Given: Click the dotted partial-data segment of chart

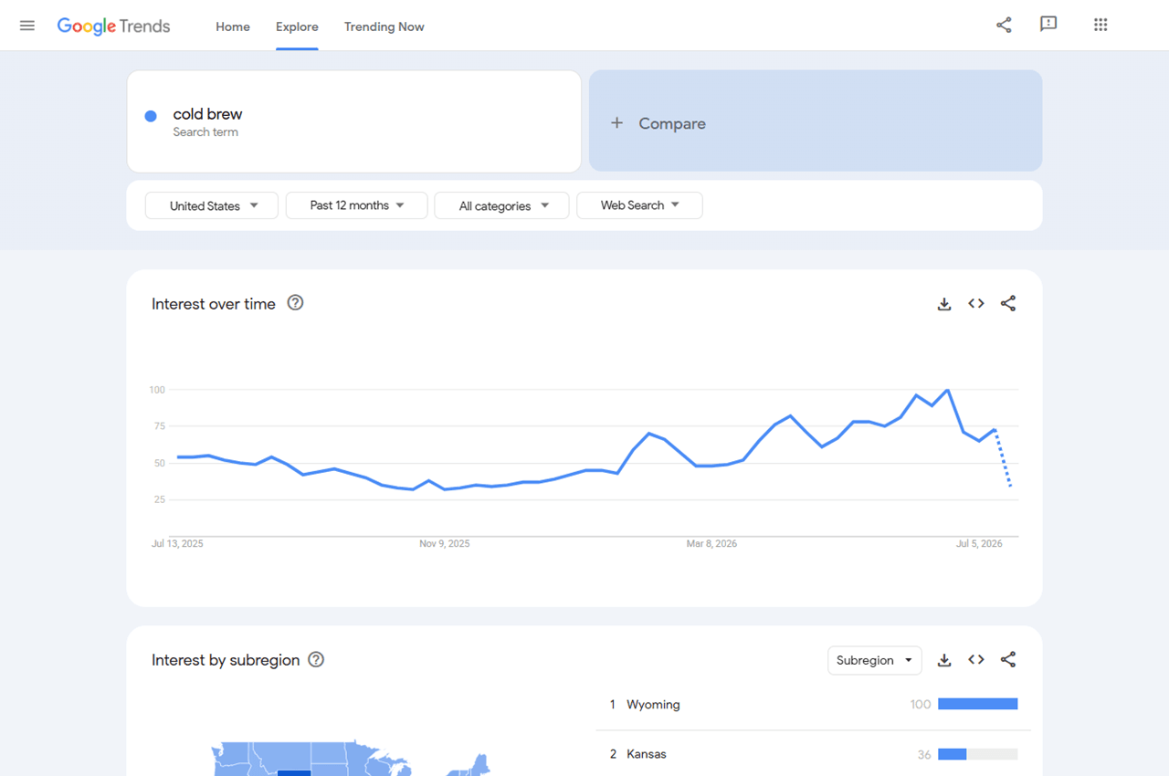Looking at the screenshot, I should pyautogui.click(x=1003, y=458).
